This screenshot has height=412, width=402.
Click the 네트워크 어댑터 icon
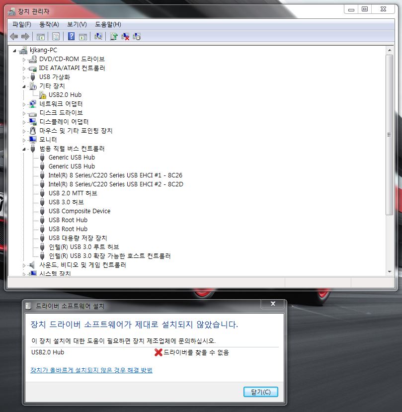pyautogui.click(x=33, y=104)
